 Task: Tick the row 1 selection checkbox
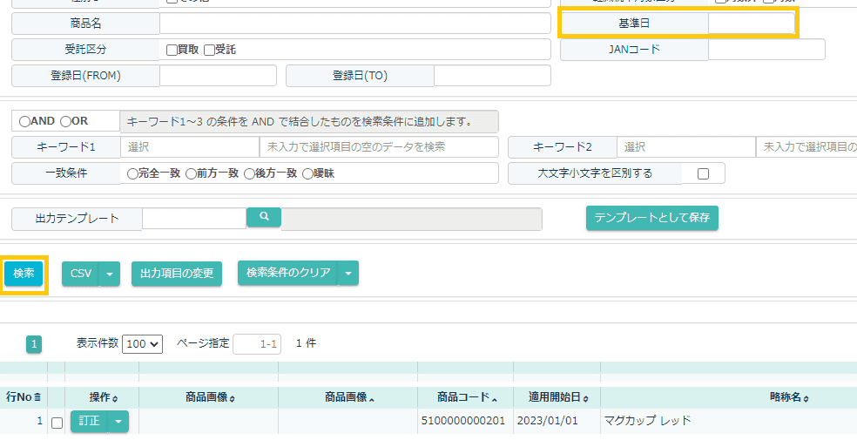57,423
